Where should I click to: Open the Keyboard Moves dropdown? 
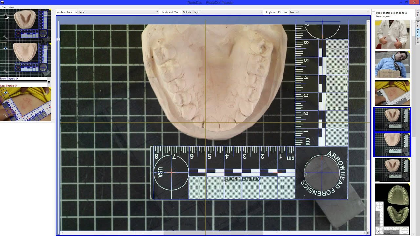(222, 12)
